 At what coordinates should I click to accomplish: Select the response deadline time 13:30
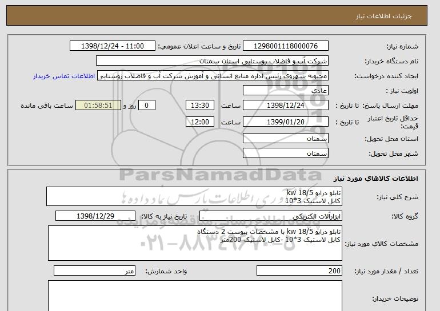(x=200, y=106)
